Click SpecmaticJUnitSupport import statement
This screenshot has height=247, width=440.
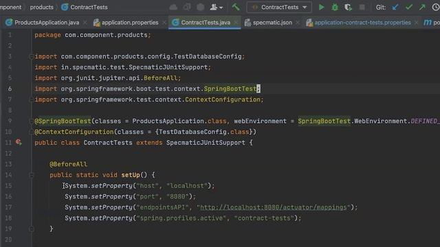122,67
